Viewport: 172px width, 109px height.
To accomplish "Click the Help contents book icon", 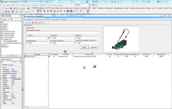I will [28, 8].
